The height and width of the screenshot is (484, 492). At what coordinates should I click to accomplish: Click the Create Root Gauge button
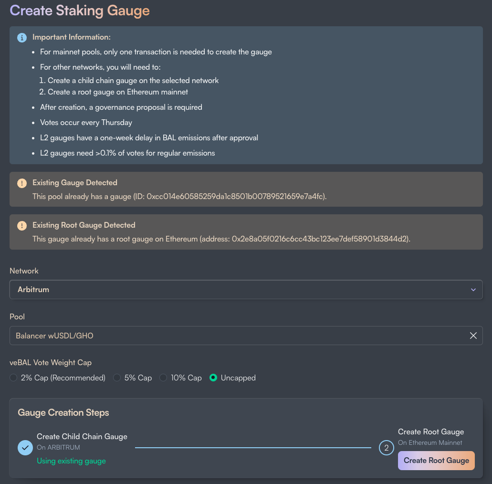tap(436, 461)
